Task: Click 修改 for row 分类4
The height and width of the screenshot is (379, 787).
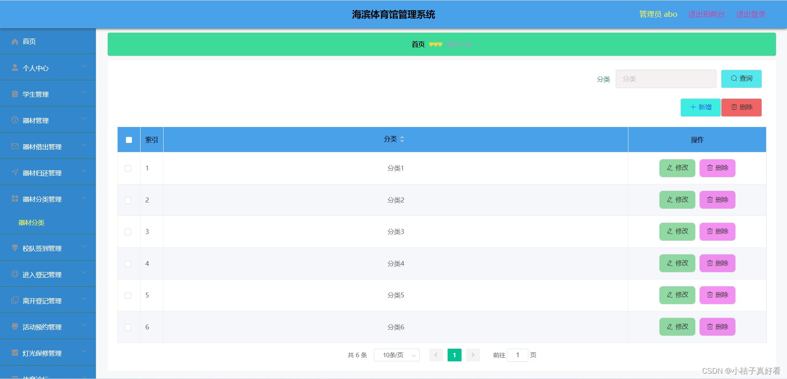Action: point(677,263)
